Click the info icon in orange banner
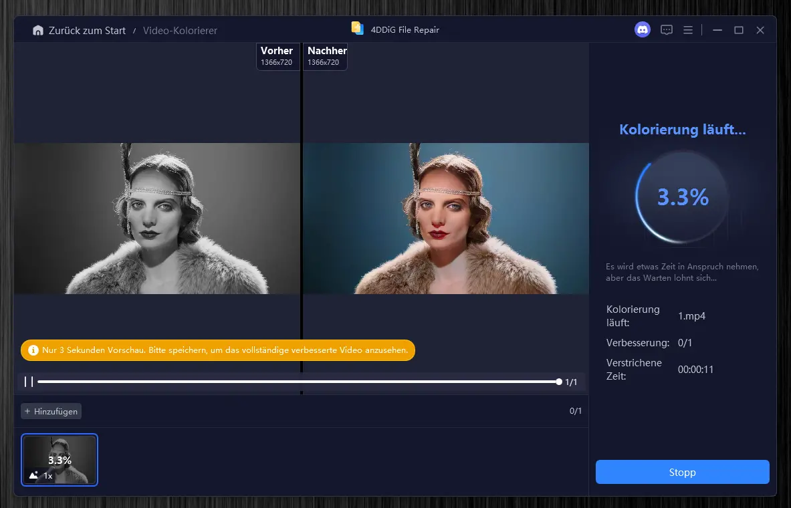The image size is (791, 508). 33,350
